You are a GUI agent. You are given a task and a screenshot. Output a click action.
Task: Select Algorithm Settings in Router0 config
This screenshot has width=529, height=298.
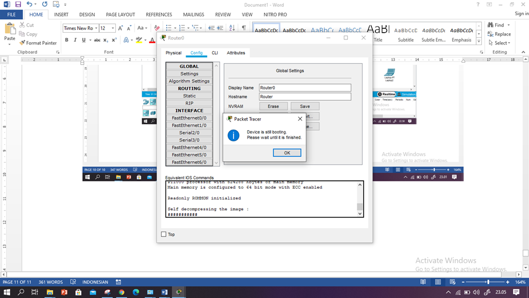pos(189,81)
